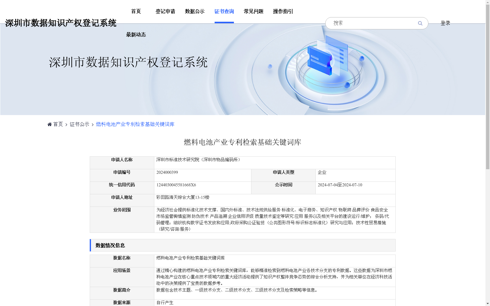The image size is (490, 306).
Task: Click 证书公示 breadcrumb link
Action: click(79, 124)
